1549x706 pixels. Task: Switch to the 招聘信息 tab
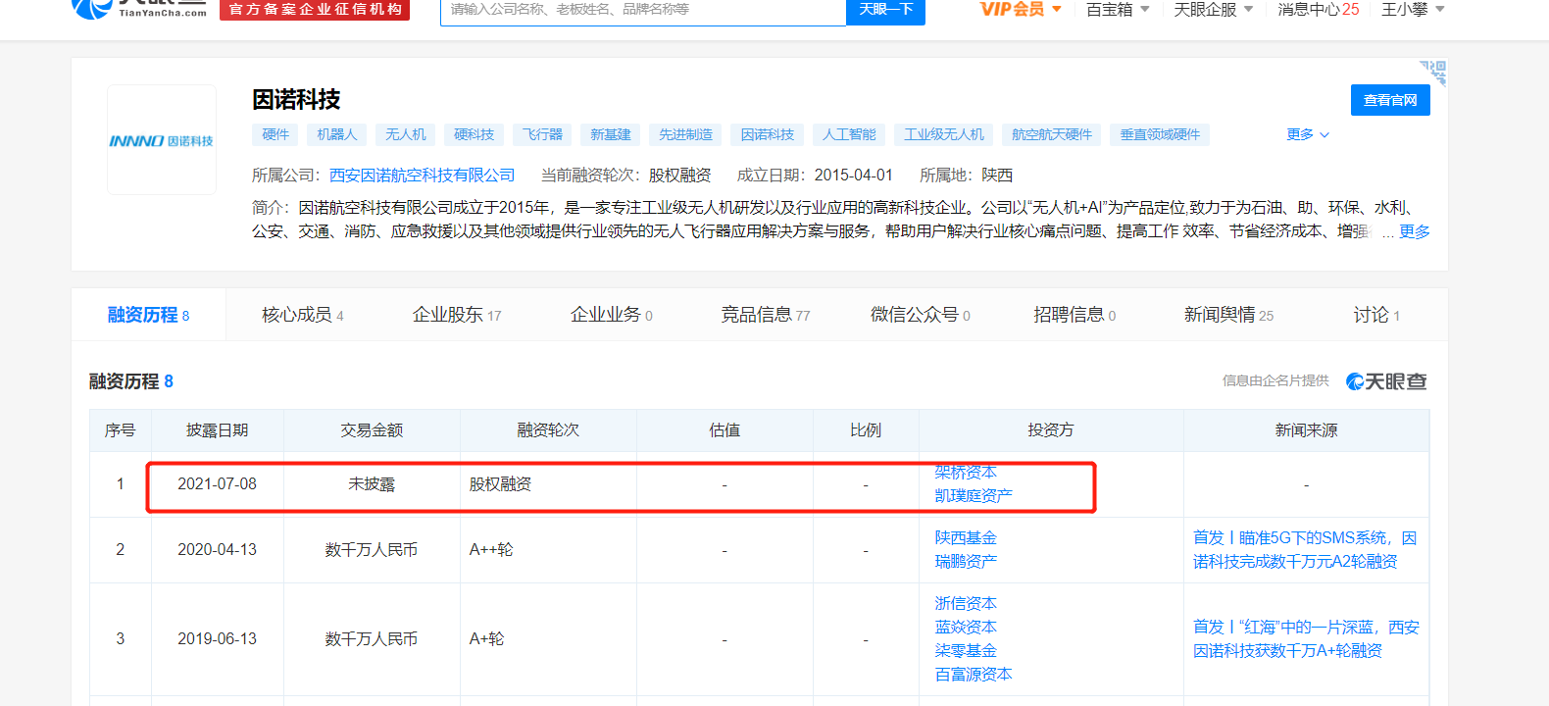(x=1074, y=315)
